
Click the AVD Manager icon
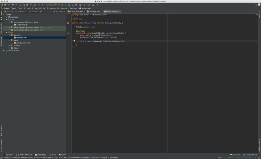[x=80, y=5]
